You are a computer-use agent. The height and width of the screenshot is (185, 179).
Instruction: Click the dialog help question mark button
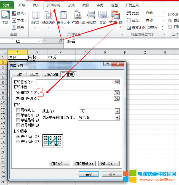[x=108, y=64]
